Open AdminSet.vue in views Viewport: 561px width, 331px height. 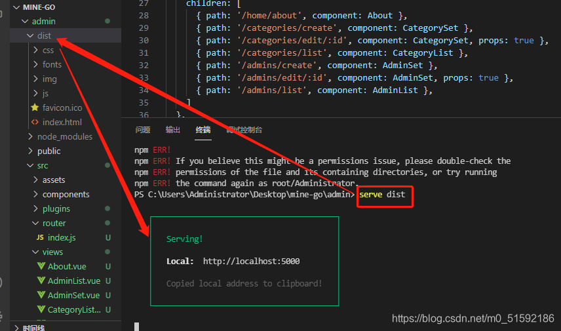[x=73, y=295]
